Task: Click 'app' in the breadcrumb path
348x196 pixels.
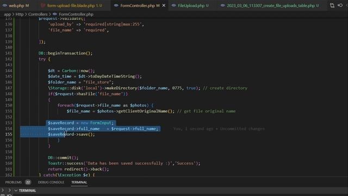Action: [x=7, y=14]
